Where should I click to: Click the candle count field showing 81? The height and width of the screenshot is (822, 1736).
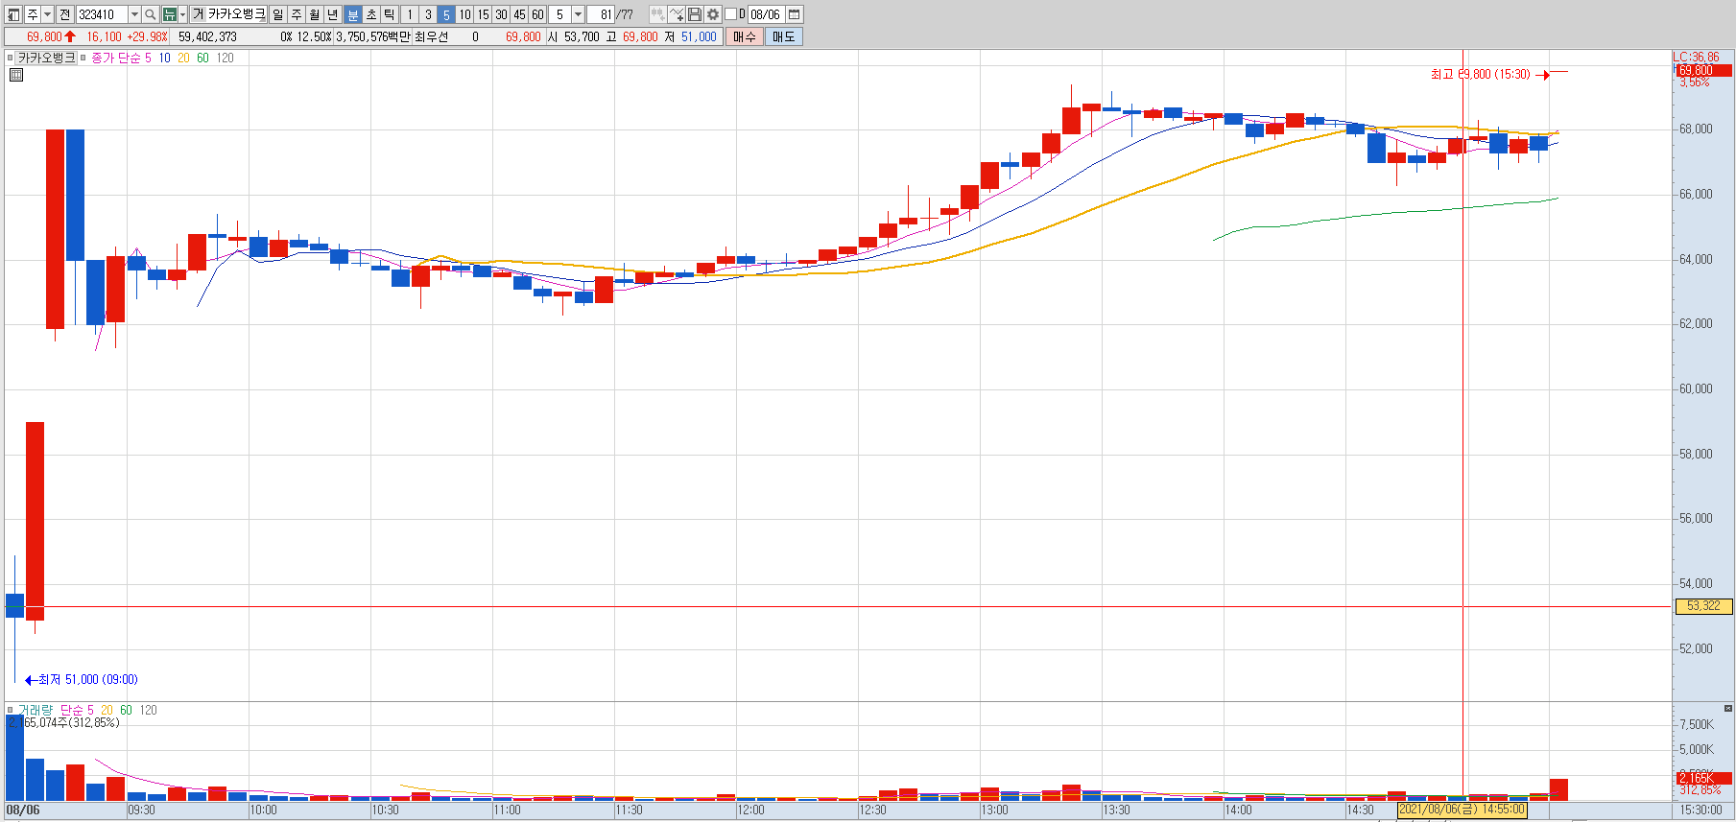pyautogui.click(x=602, y=14)
